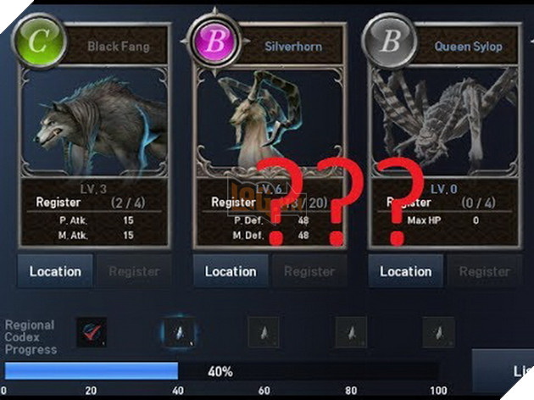534x400 pixels.
Task: Click the 40% codex progress bar
Action: pos(221,371)
